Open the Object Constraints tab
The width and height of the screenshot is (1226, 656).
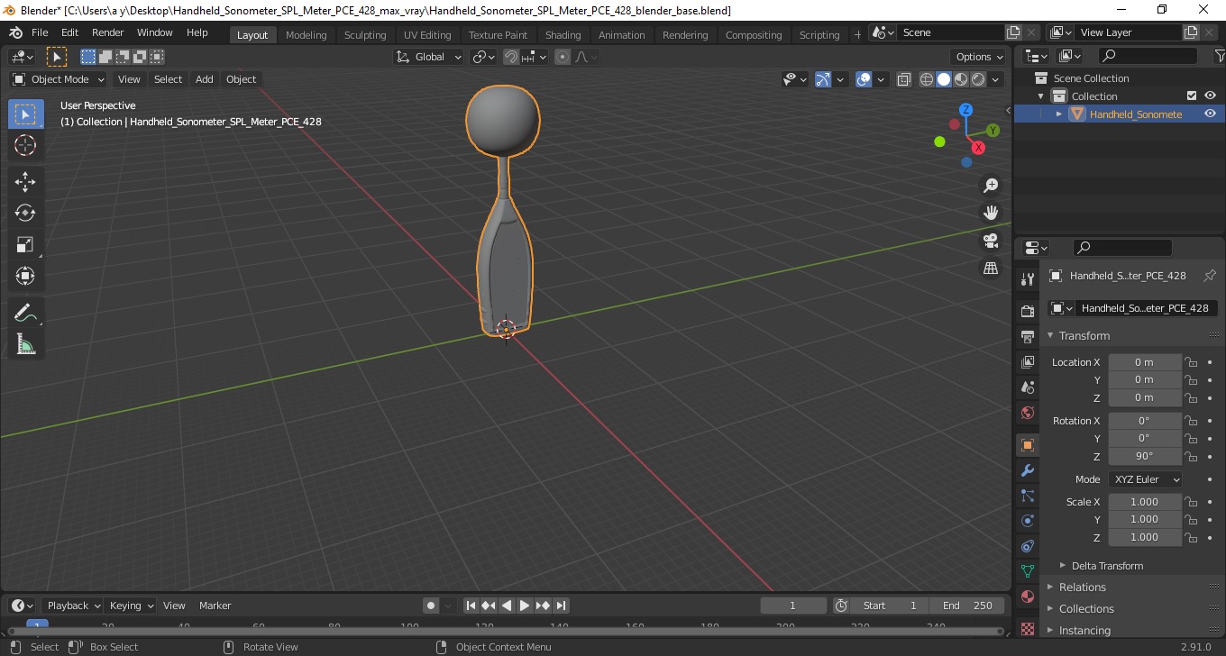pos(1028,546)
